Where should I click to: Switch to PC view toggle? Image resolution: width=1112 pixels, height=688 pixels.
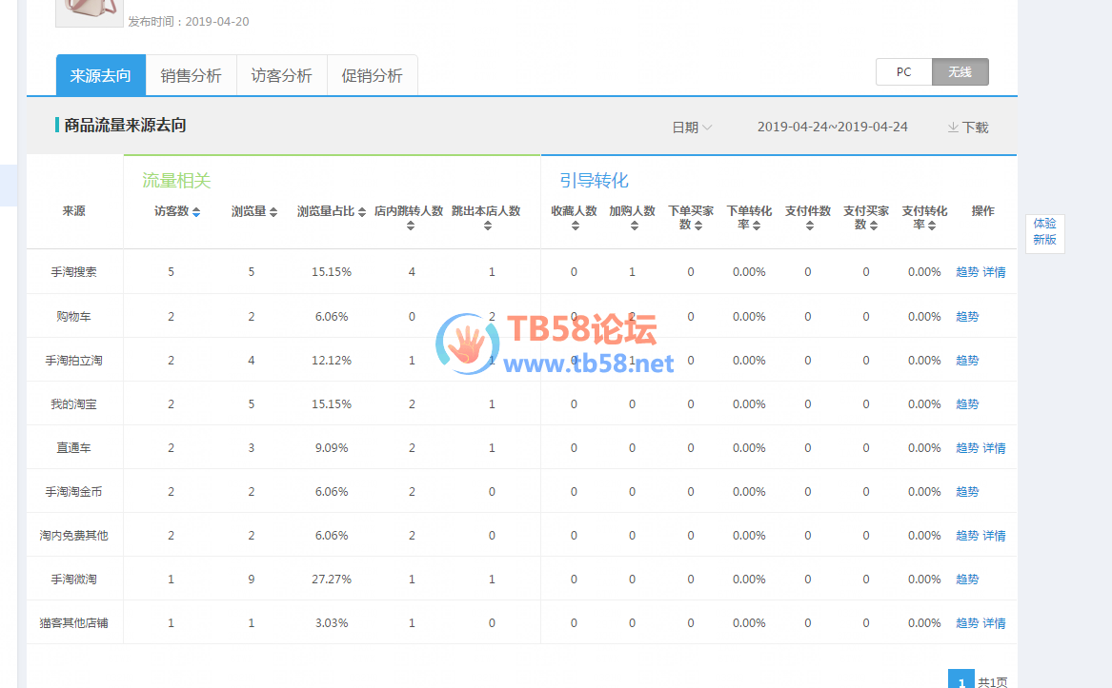(903, 72)
